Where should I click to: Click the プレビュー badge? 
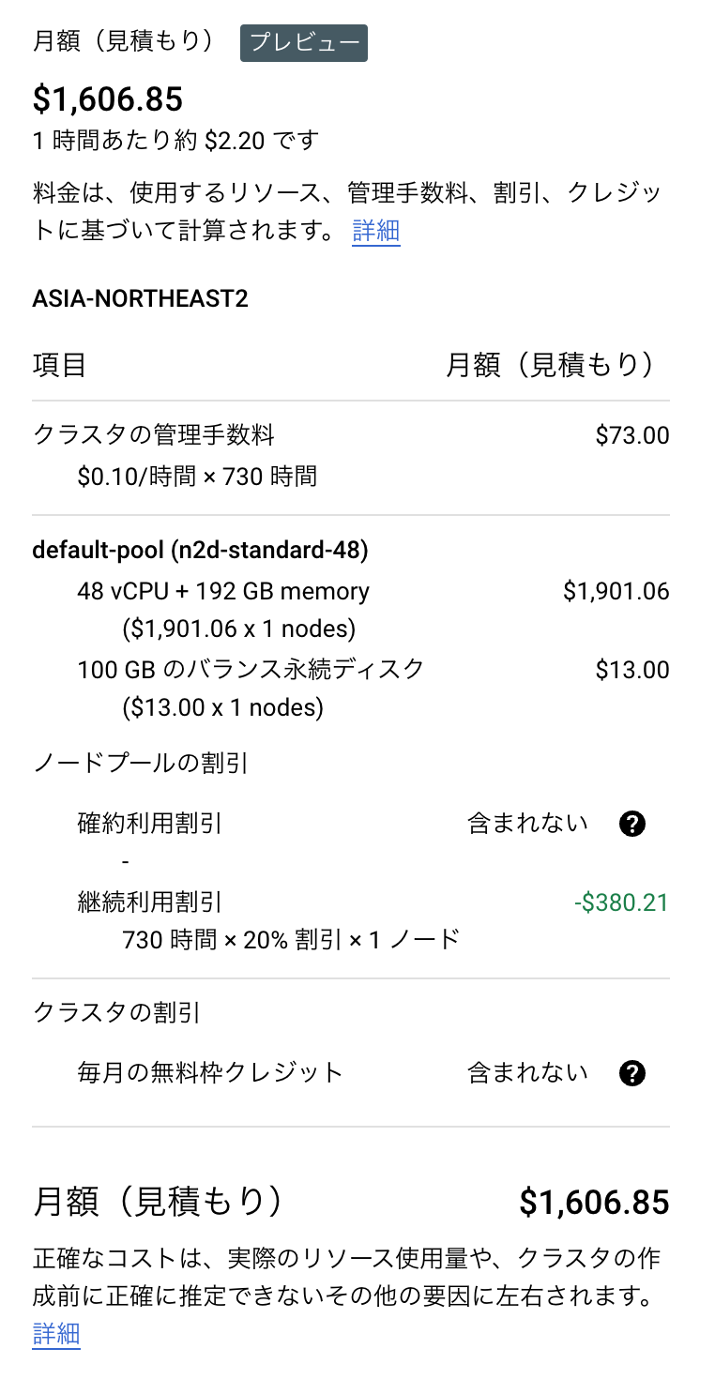tap(304, 43)
